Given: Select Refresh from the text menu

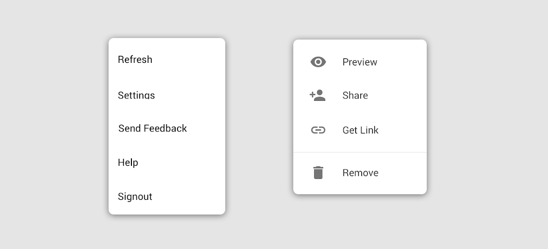Looking at the screenshot, I should [x=135, y=59].
